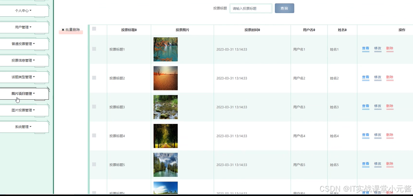Click 删除 link for 投票标题3
The image size is (413, 196).
pyautogui.click(x=390, y=106)
